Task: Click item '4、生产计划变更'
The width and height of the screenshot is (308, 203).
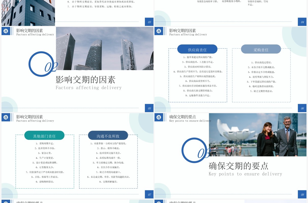Action: tap(45, 158)
